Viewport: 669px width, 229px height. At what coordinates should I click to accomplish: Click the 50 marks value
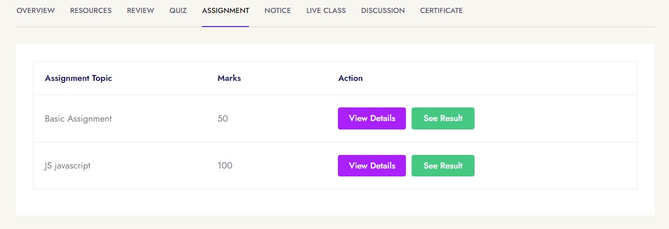223,119
